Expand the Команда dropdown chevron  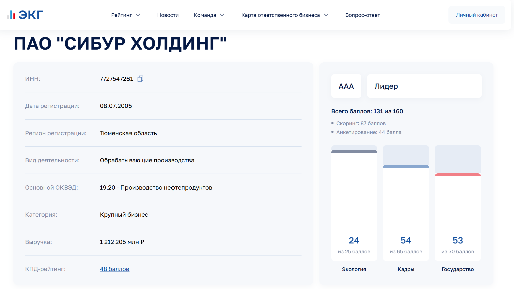pyautogui.click(x=222, y=15)
